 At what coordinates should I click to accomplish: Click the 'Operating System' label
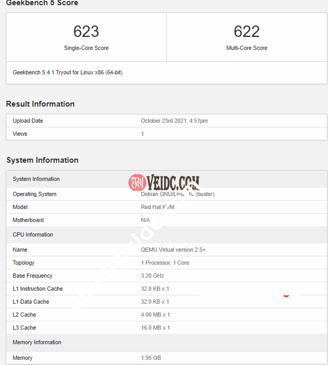click(34, 194)
